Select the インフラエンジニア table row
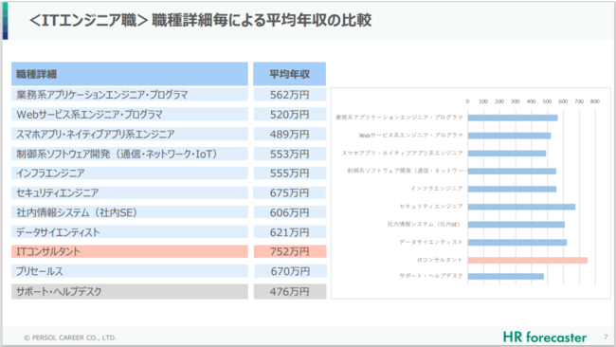This screenshot has height=347, width=616. point(130,173)
